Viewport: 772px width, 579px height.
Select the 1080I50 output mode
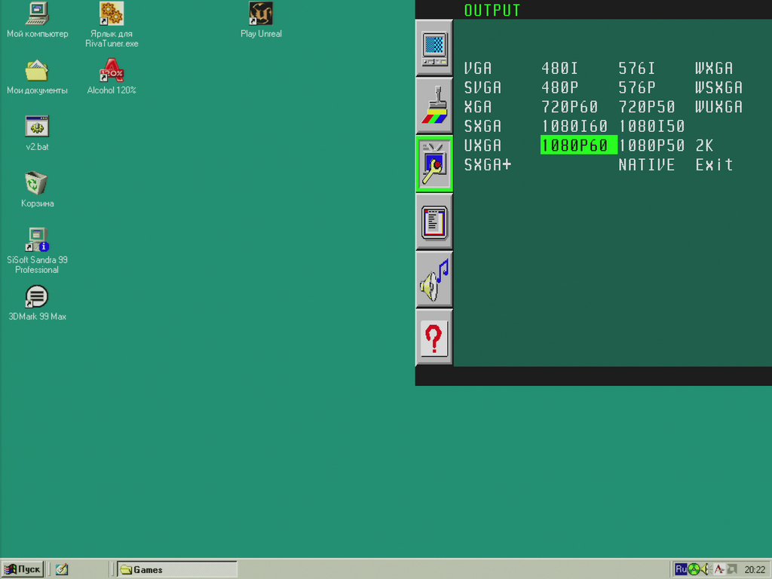(651, 126)
